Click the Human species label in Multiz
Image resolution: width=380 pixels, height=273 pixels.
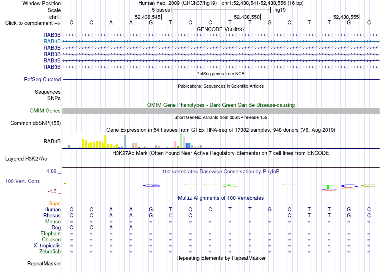[x=52, y=210]
